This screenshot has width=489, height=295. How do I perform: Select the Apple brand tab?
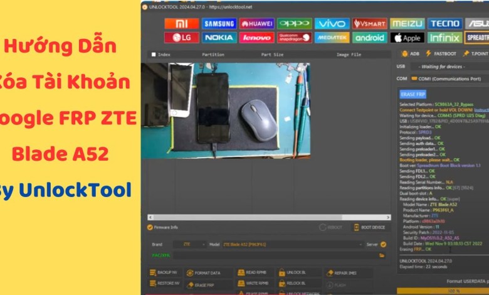click(407, 38)
